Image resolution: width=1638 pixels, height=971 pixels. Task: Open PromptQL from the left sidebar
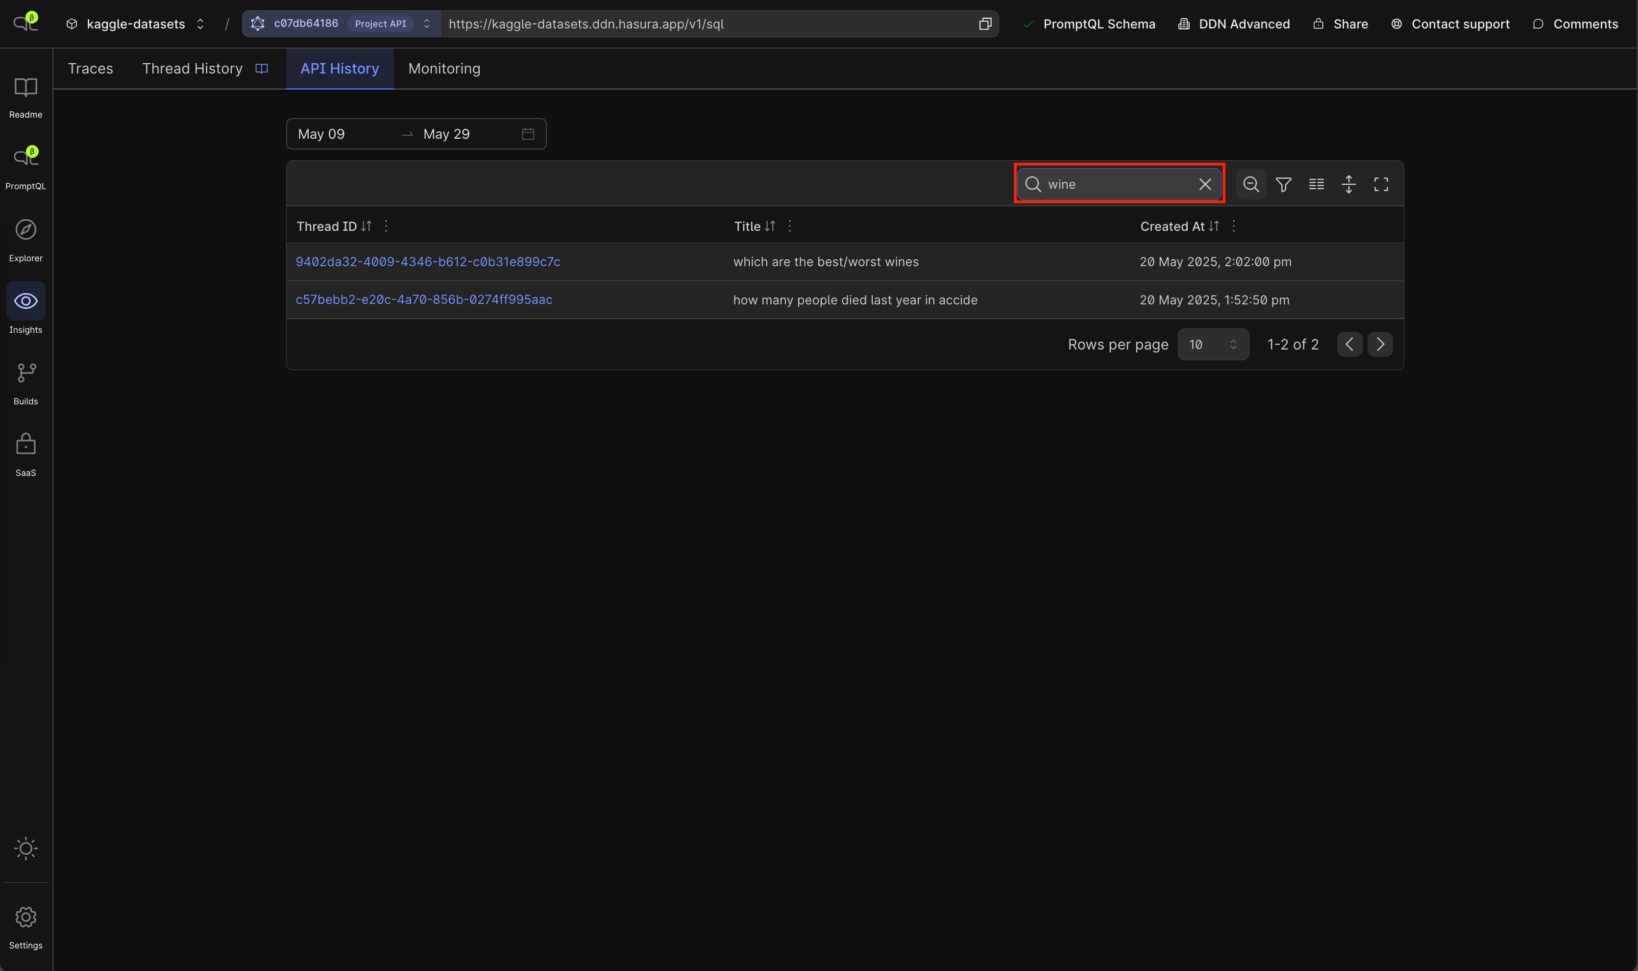(25, 166)
